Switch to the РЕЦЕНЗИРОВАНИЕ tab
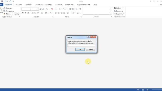The image size is (162, 91). (x=84, y=5)
